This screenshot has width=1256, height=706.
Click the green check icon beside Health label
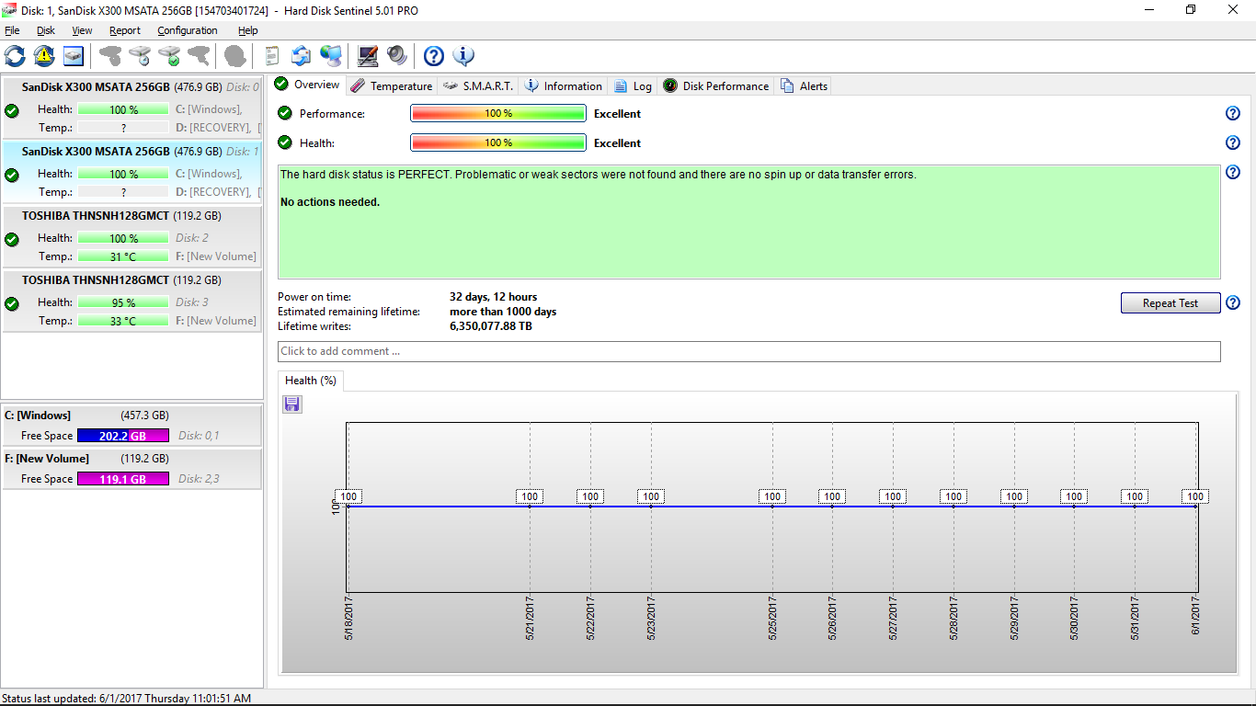285,142
